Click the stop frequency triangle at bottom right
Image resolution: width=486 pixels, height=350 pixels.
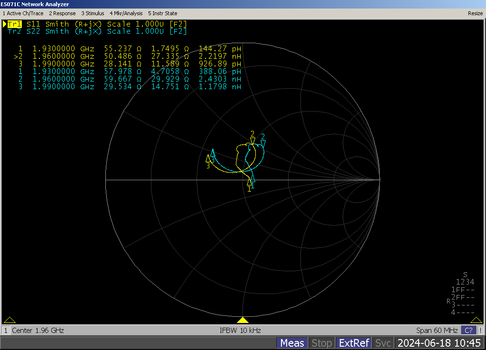tap(476, 320)
